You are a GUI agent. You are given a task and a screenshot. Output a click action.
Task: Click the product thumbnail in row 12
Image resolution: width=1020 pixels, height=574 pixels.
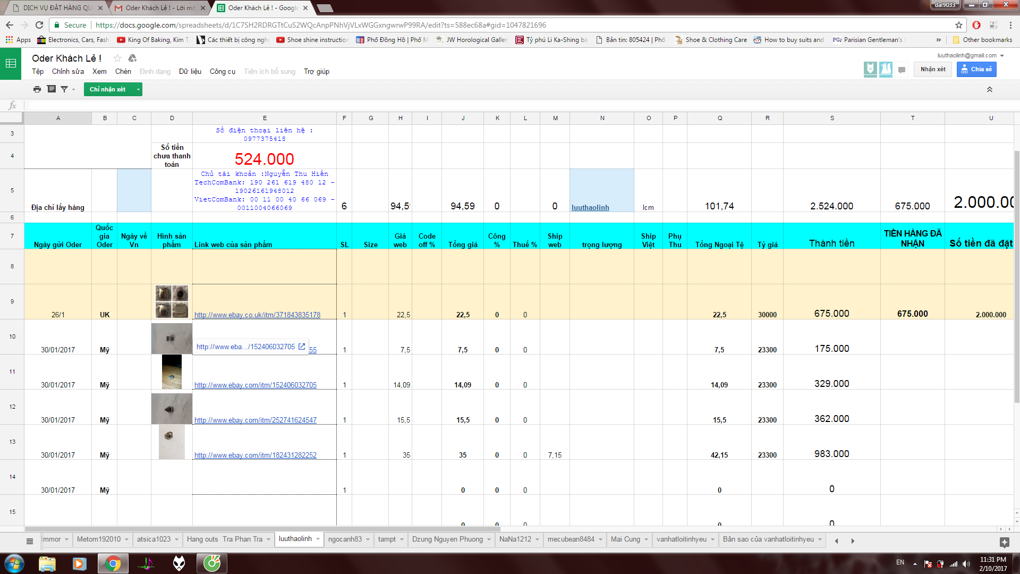[171, 408]
